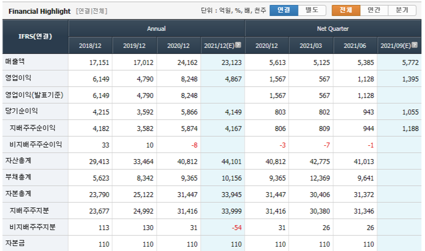This screenshot has height=251, width=425.
Task: Click the 자산총계 row label
Action: coord(18,161)
